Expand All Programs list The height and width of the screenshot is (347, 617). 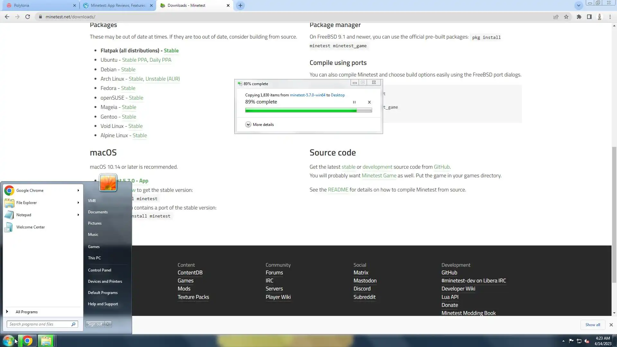(x=26, y=312)
